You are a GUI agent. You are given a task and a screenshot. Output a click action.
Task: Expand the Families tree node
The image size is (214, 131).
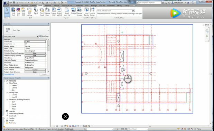(x=4, y=118)
